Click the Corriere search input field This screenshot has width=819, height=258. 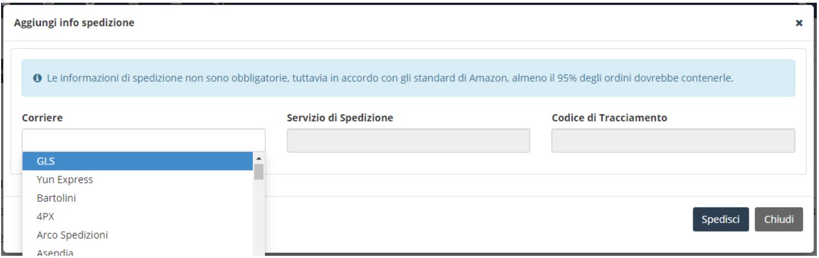pos(143,140)
